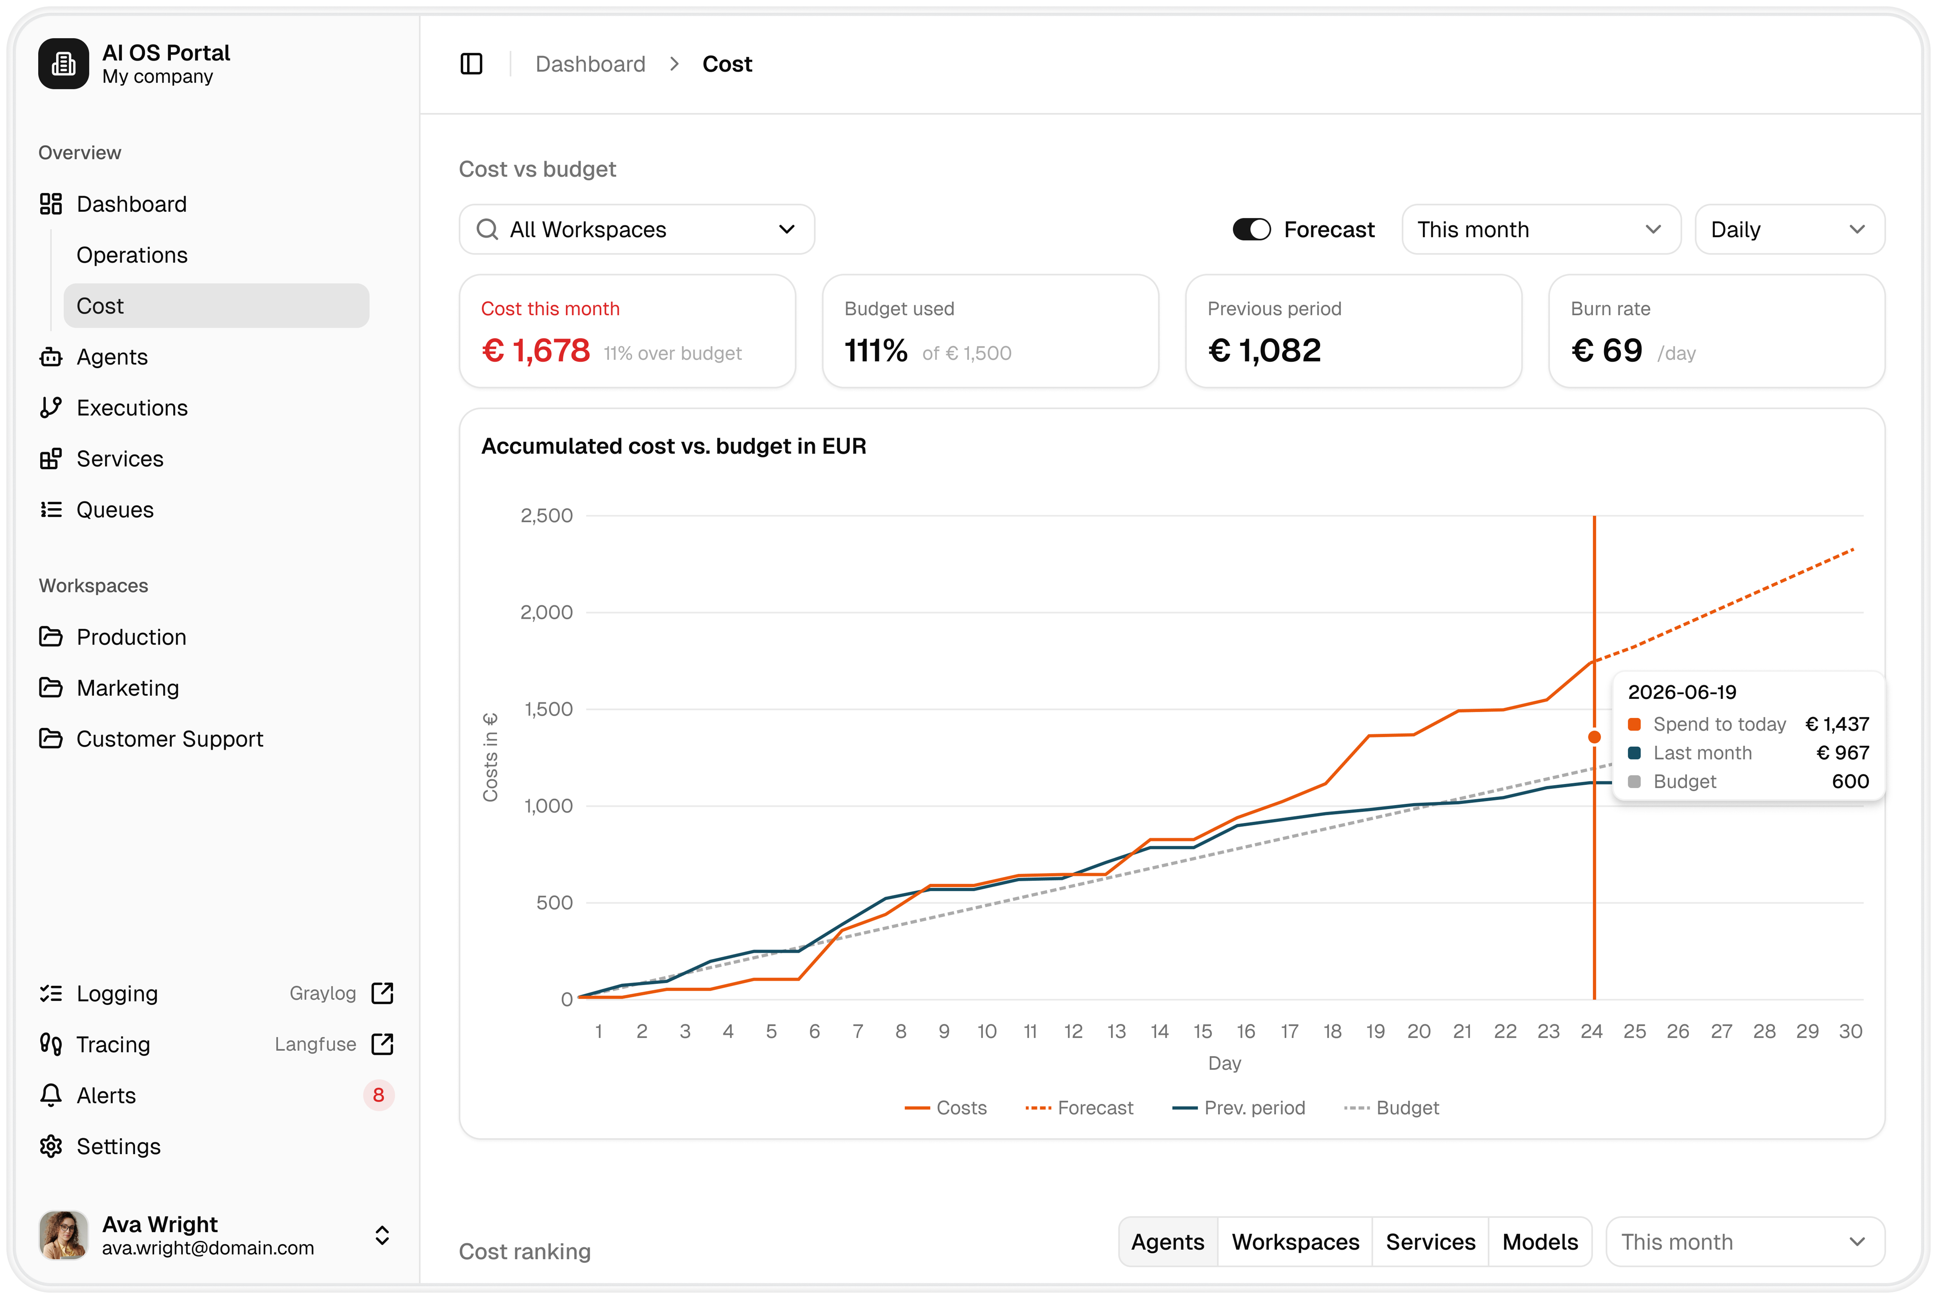Click the Cost this month card
Viewport: 1937px width, 1299px height.
point(627,331)
